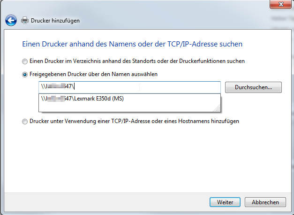Click the label text about TCP/IP-Adresse oder Hostnamens hinzufügen
This screenshot has width=294, height=215.
click(x=134, y=121)
